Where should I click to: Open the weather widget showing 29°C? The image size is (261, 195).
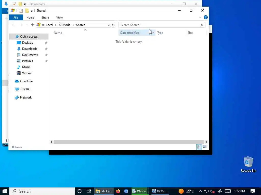[186, 191]
